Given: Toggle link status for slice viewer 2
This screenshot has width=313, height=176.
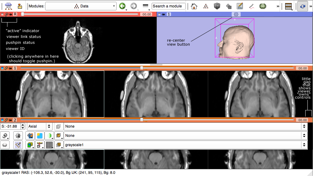Looking at the screenshot, I should 6,120.
